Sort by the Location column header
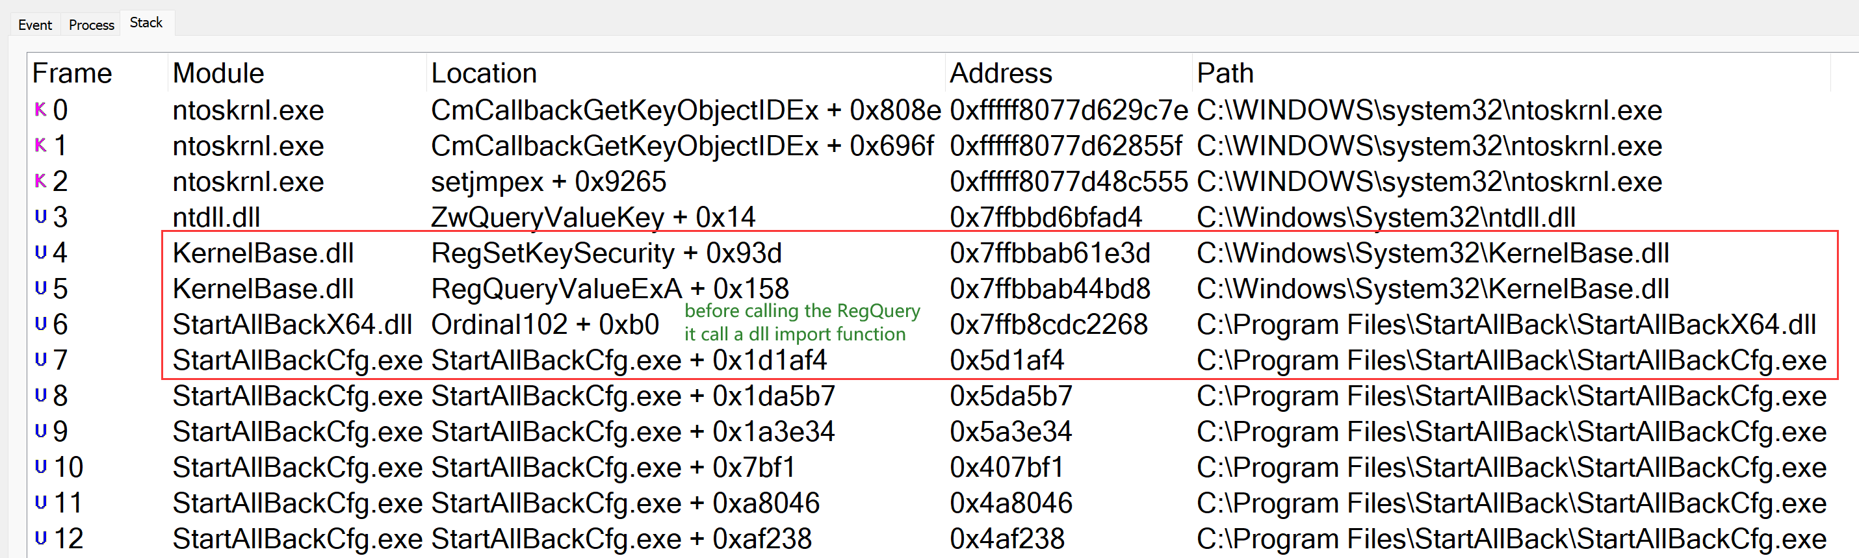This screenshot has height=558, width=1859. [x=484, y=73]
